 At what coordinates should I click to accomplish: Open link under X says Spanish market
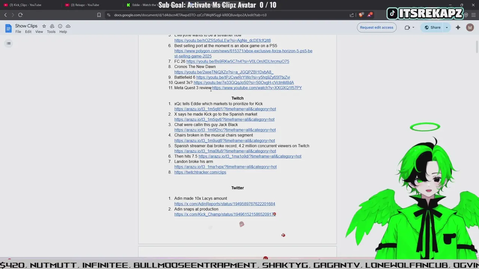224,120
